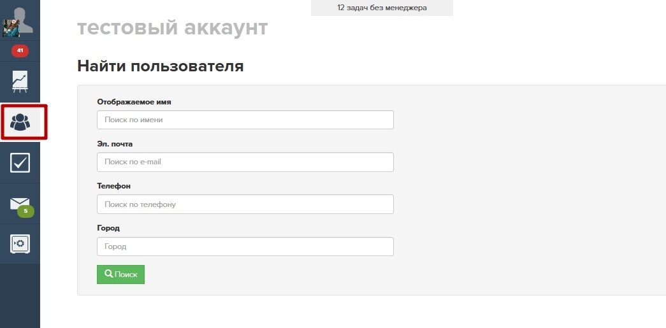Click the Эл. почта label
This screenshot has width=666, height=328.
point(115,144)
